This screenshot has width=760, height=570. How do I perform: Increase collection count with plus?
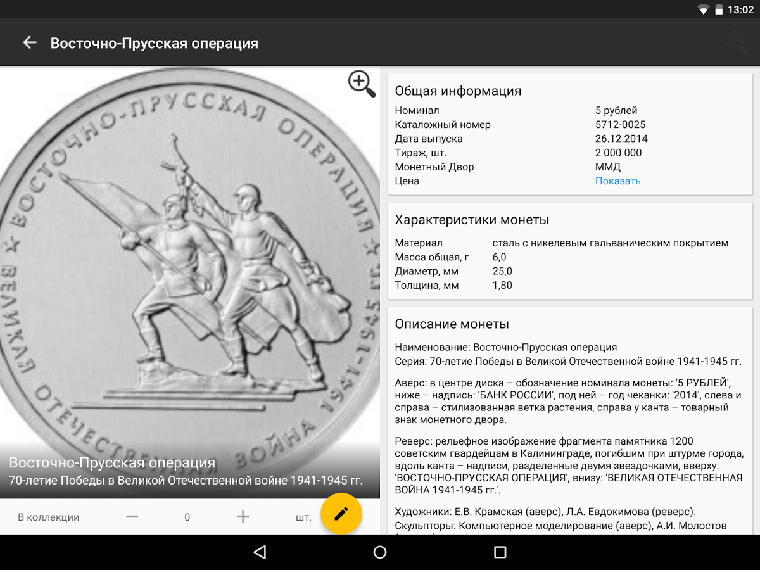point(243,517)
